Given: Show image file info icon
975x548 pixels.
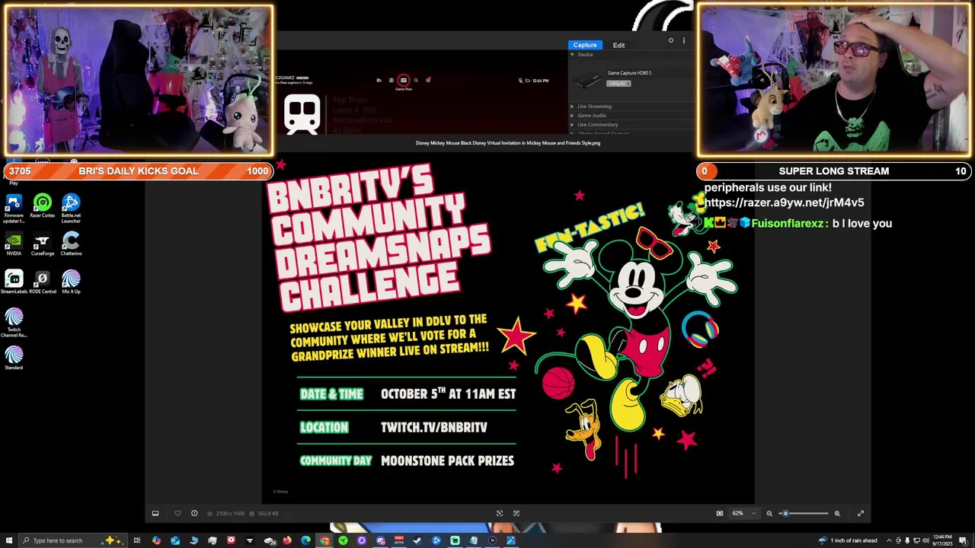Looking at the screenshot, I should pos(194,513).
